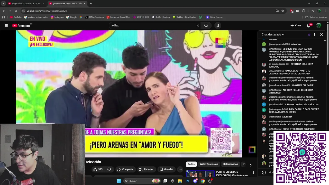Install app icon in address bar

pos(277,11)
